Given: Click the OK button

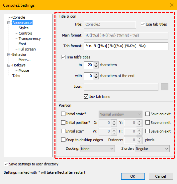Looking at the screenshot, I should (133, 176).
